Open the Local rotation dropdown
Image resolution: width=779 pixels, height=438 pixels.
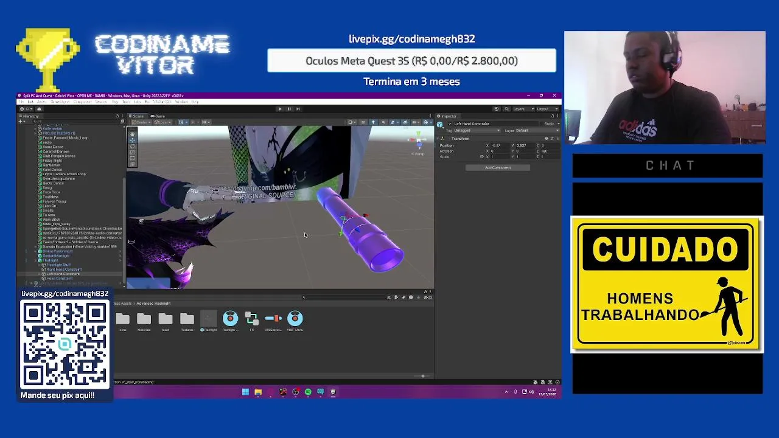point(163,122)
